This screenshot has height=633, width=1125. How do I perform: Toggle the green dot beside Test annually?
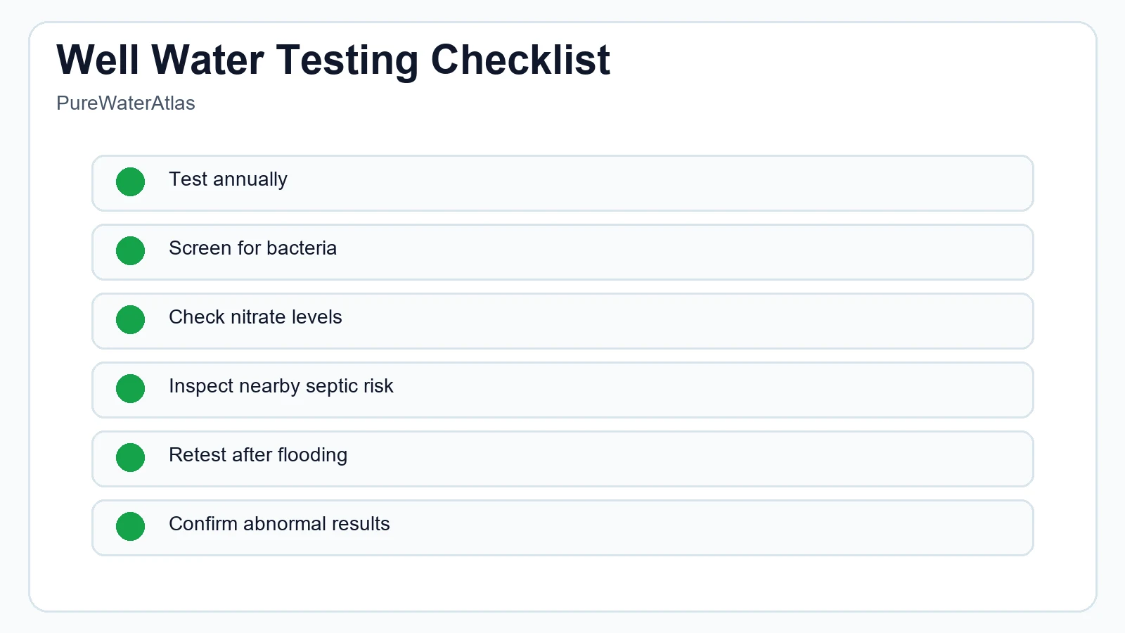(x=130, y=182)
